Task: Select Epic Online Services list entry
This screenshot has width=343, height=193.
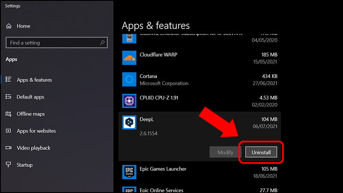Action: pos(161,190)
